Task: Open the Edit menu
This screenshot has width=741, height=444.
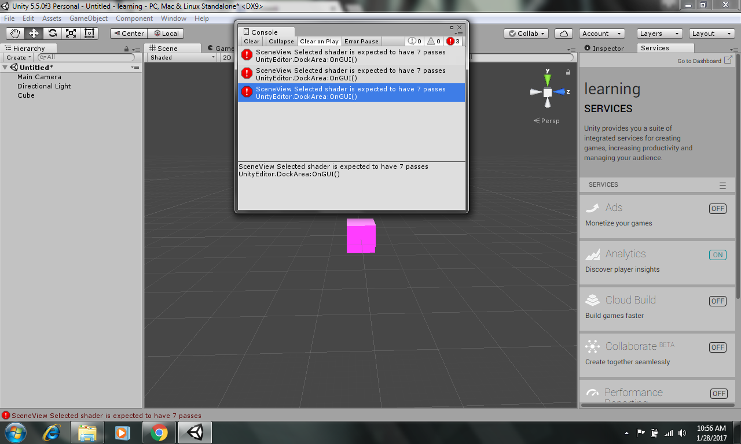Action: click(x=28, y=18)
